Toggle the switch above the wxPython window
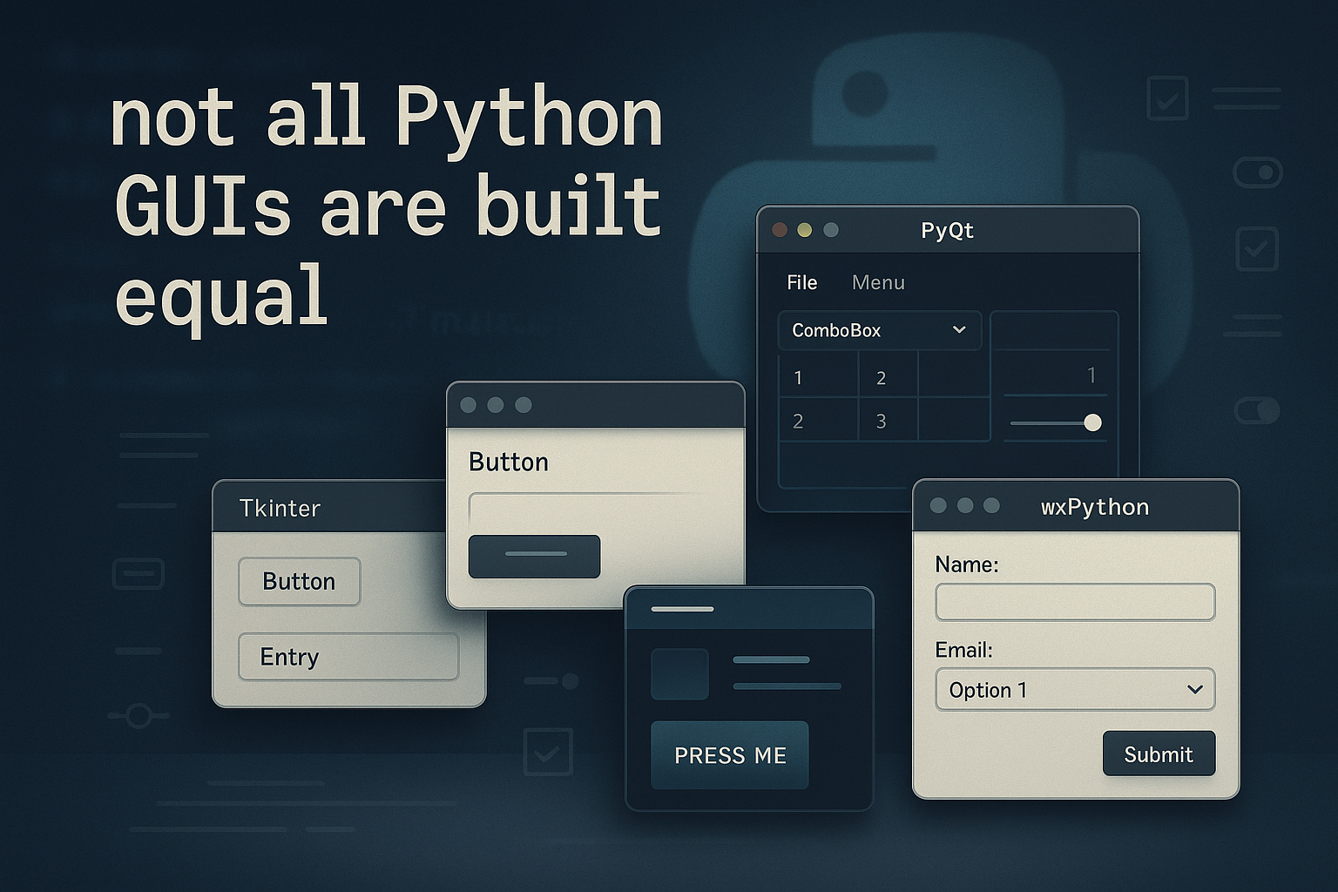 1257,410
